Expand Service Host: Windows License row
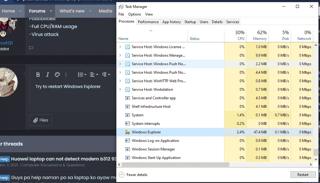The width and height of the screenshot is (320, 183). 120,47
